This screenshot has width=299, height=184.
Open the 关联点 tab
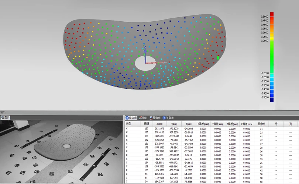168,118
